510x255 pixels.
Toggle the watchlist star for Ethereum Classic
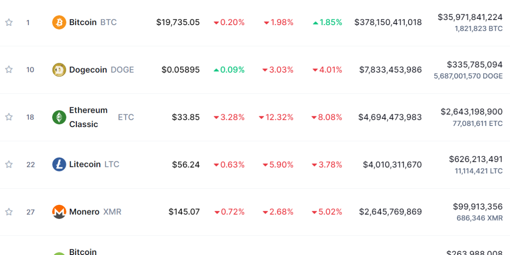coord(9,117)
